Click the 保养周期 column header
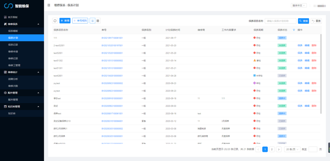 (258, 30)
